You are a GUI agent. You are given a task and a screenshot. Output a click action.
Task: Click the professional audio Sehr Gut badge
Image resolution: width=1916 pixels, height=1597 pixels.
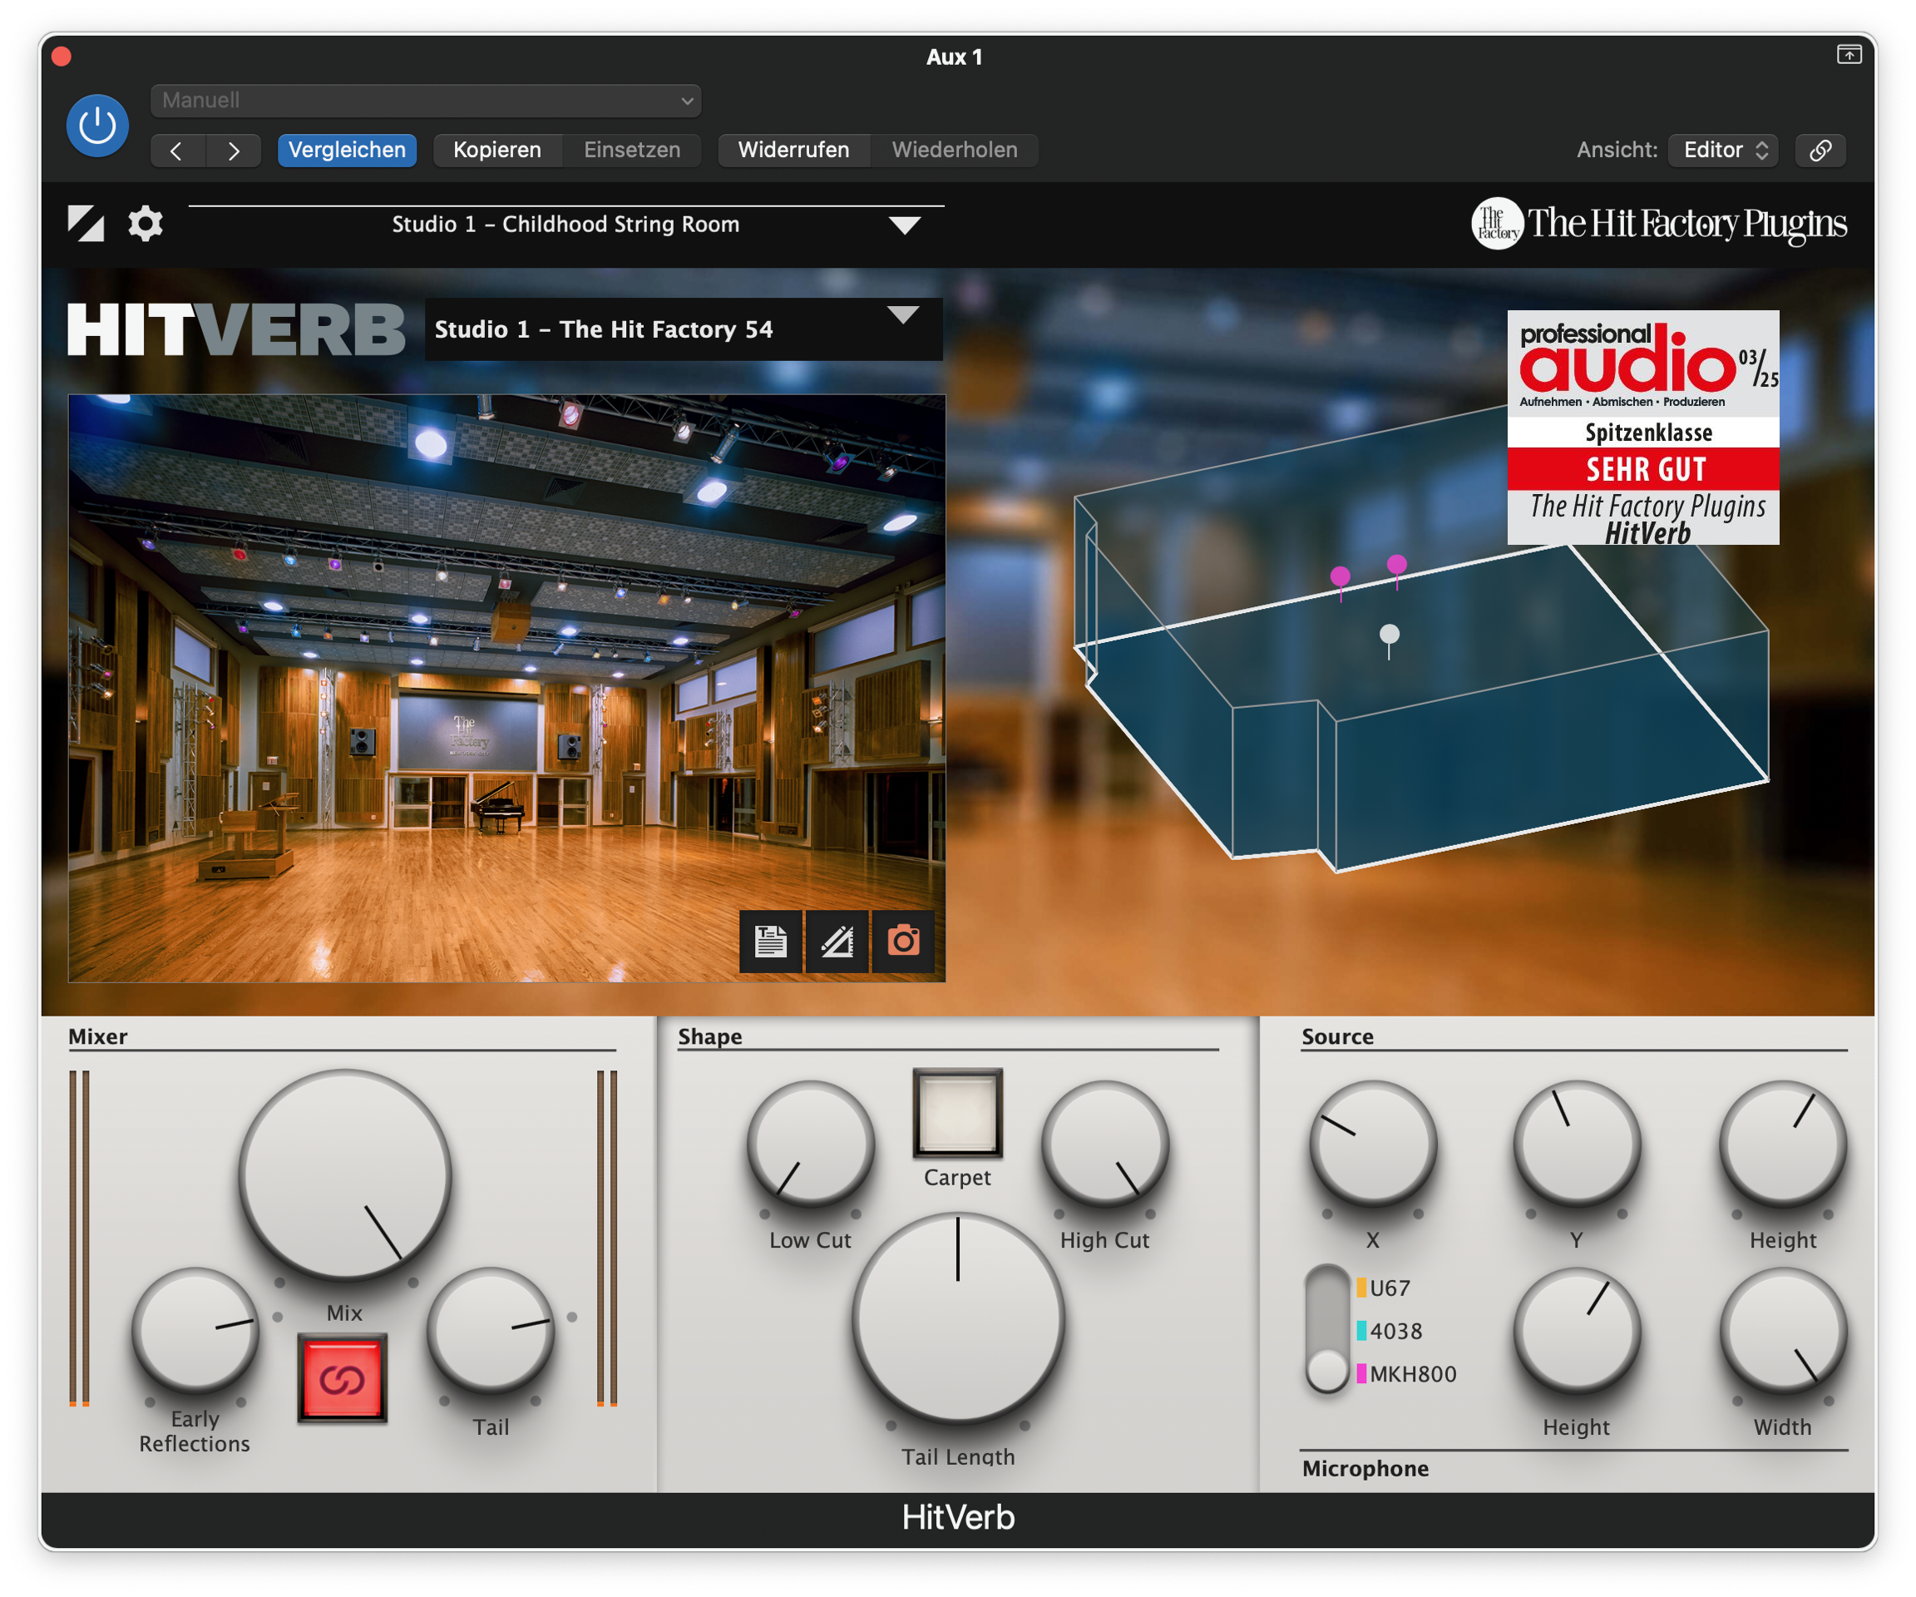click(1642, 427)
